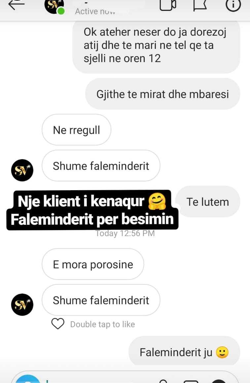Tap the "Te lutem" message bubble
The image size is (250, 383).
click(208, 202)
